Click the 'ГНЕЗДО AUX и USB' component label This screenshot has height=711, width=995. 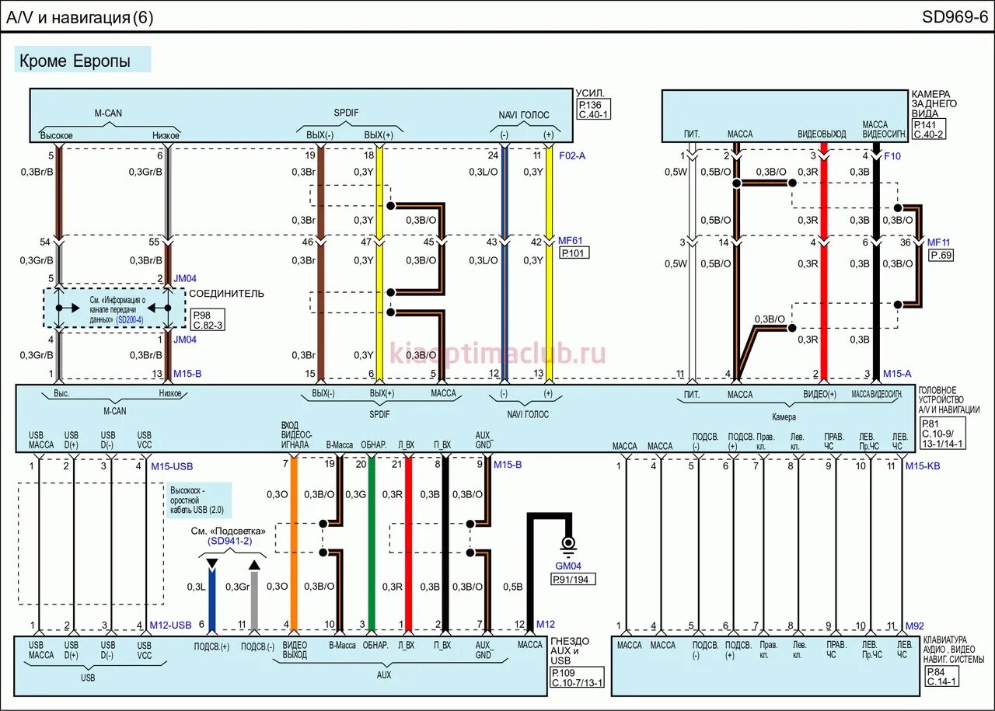tap(570, 650)
